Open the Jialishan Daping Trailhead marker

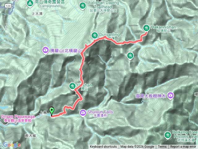coord(83,6)
